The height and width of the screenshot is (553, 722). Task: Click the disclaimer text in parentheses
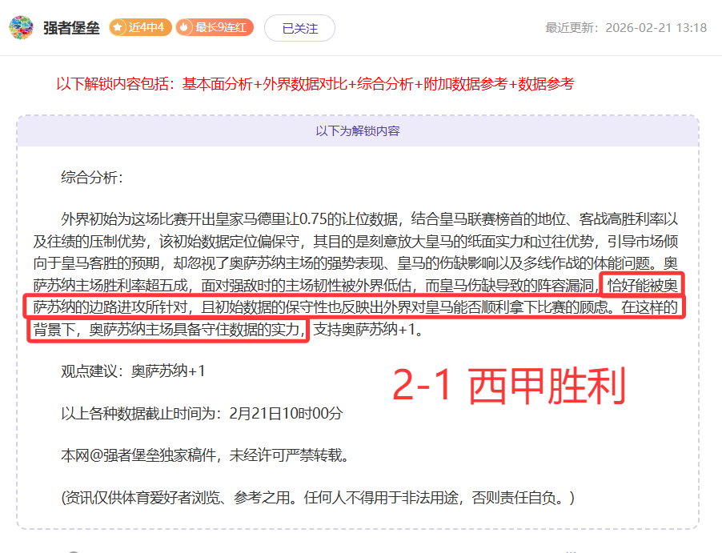pyautogui.click(x=318, y=498)
